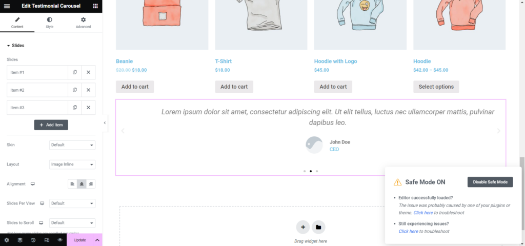Open the hamburger menu in panel header

coord(7,6)
